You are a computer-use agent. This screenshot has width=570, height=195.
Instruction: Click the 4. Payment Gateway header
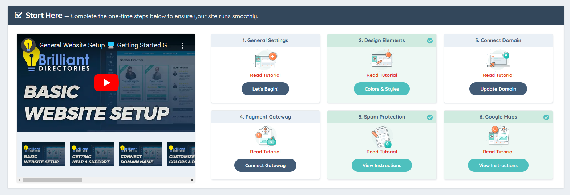[265, 117]
